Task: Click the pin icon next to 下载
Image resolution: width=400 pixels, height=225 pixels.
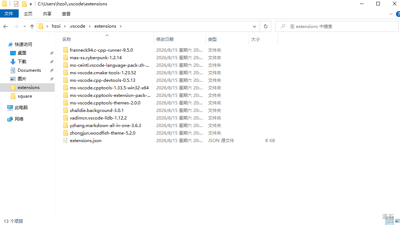Action: pyautogui.click(x=51, y=62)
